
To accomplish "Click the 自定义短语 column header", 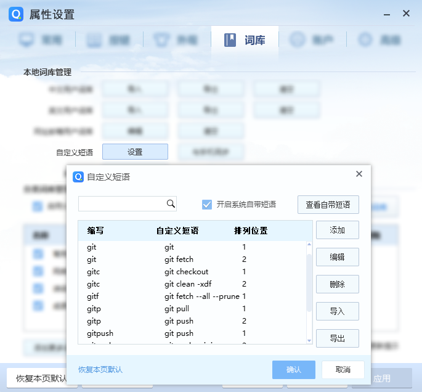I will click(x=177, y=231).
